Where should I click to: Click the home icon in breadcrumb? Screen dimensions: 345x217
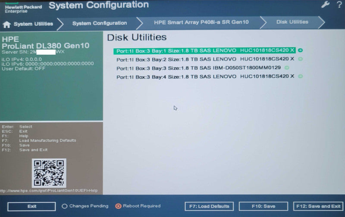[x=6, y=25]
